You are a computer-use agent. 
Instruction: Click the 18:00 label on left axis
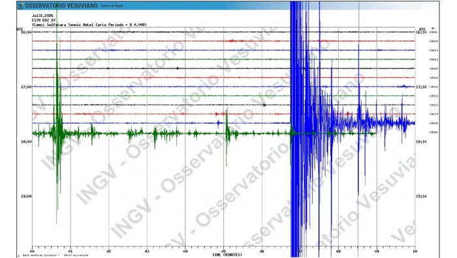27,142
